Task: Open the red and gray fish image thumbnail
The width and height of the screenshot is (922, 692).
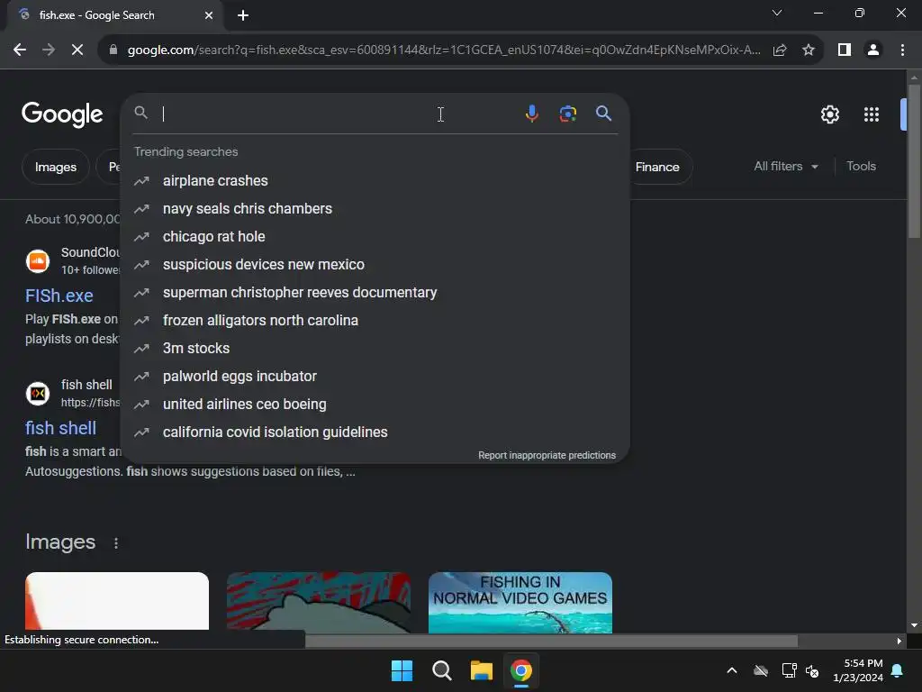Action: pyautogui.click(x=319, y=603)
